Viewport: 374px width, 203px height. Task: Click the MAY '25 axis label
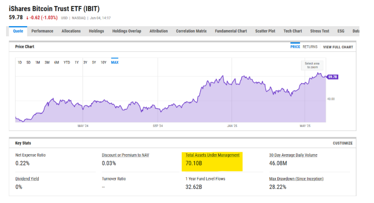(x=305, y=126)
